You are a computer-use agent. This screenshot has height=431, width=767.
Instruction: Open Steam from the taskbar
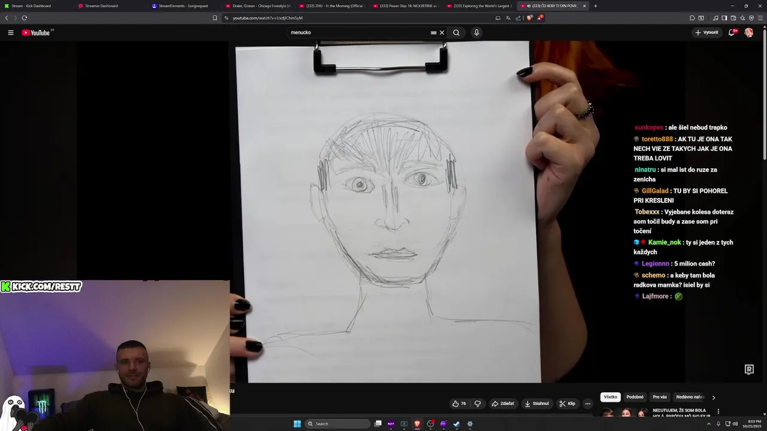[x=457, y=424]
